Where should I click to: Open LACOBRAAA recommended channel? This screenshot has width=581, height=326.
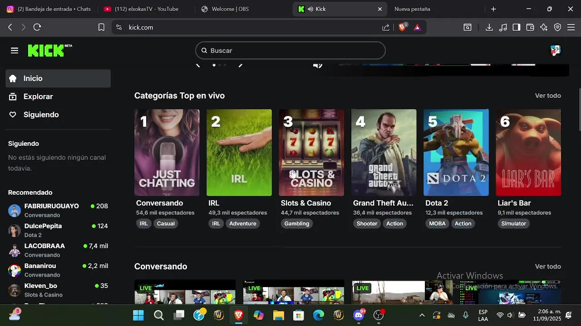58,250
